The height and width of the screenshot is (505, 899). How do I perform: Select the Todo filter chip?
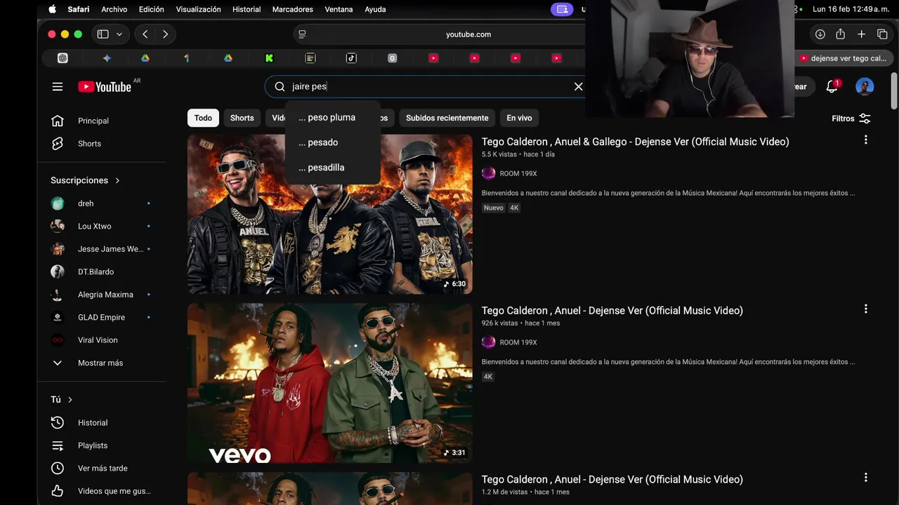[203, 118]
